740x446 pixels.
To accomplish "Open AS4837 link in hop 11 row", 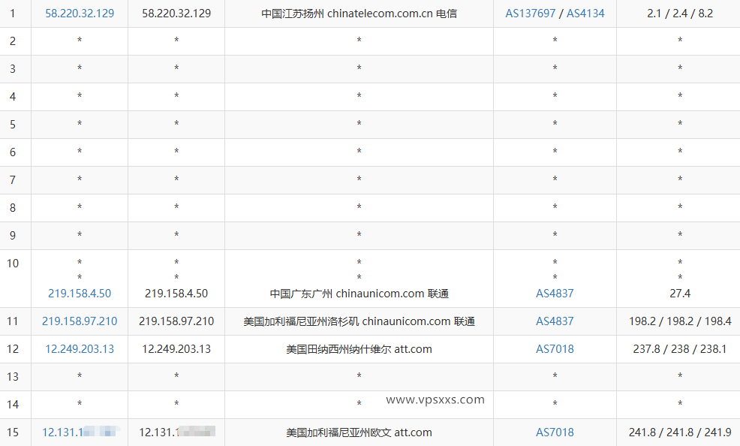I will tap(555, 321).
